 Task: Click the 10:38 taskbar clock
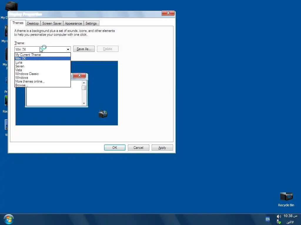[290, 216]
